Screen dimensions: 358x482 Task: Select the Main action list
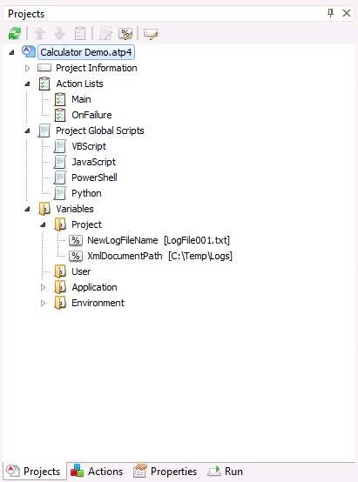[81, 99]
